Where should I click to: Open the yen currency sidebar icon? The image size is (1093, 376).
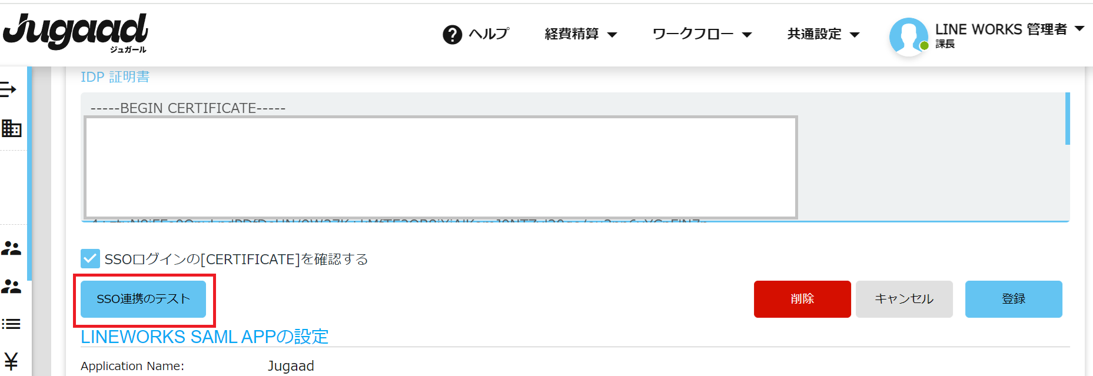point(11,361)
